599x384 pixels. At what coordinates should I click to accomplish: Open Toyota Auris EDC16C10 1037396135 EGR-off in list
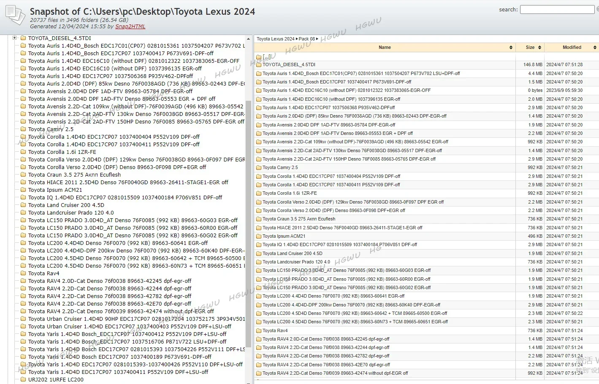331,99
